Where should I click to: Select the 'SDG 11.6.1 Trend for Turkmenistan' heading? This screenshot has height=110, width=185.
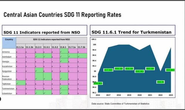[x=132, y=32]
